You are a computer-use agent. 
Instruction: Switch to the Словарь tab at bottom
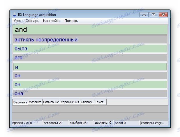pyautogui.click(x=87, y=102)
